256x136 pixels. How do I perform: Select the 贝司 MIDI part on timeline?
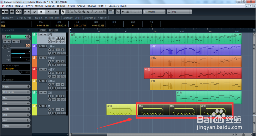tap(209, 97)
